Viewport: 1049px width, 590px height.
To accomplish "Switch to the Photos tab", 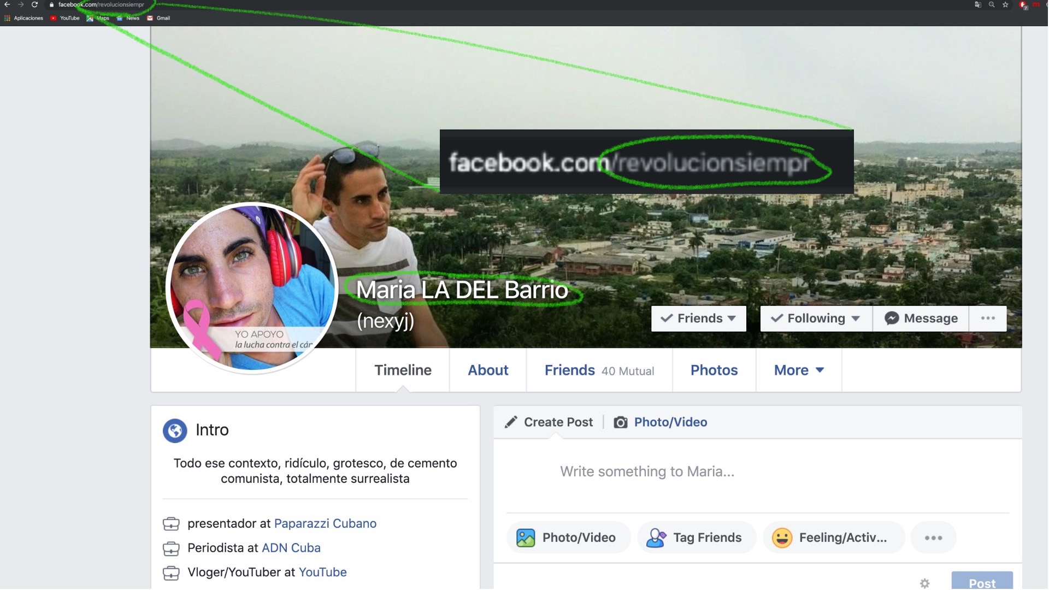I will tap(714, 370).
